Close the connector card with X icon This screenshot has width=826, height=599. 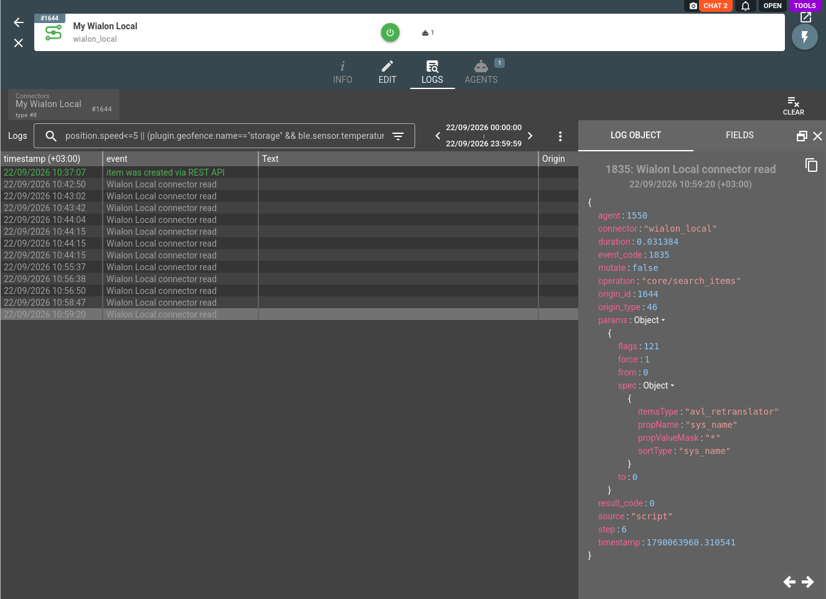[19, 43]
